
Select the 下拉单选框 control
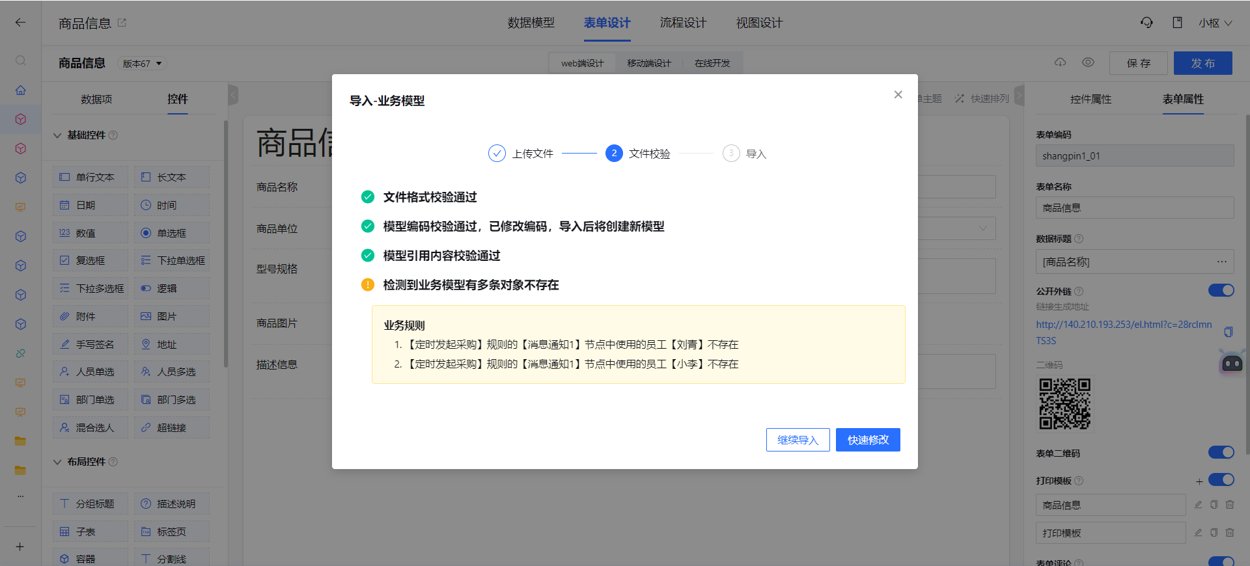[x=172, y=260]
